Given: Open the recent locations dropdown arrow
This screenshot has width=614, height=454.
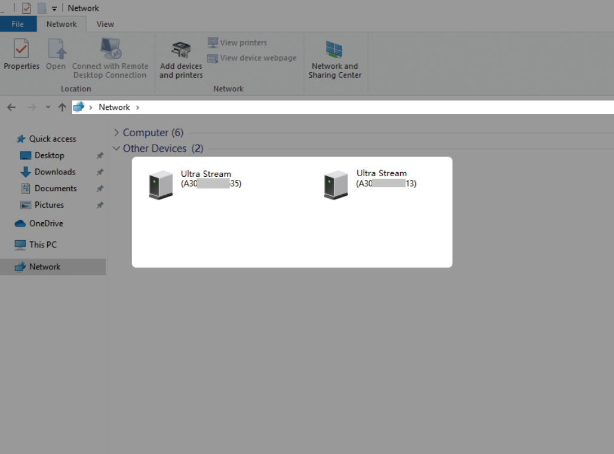Looking at the screenshot, I should [48, 107].
